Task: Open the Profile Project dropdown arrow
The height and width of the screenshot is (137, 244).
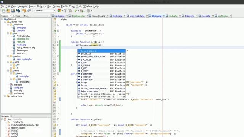Action: 91,11
